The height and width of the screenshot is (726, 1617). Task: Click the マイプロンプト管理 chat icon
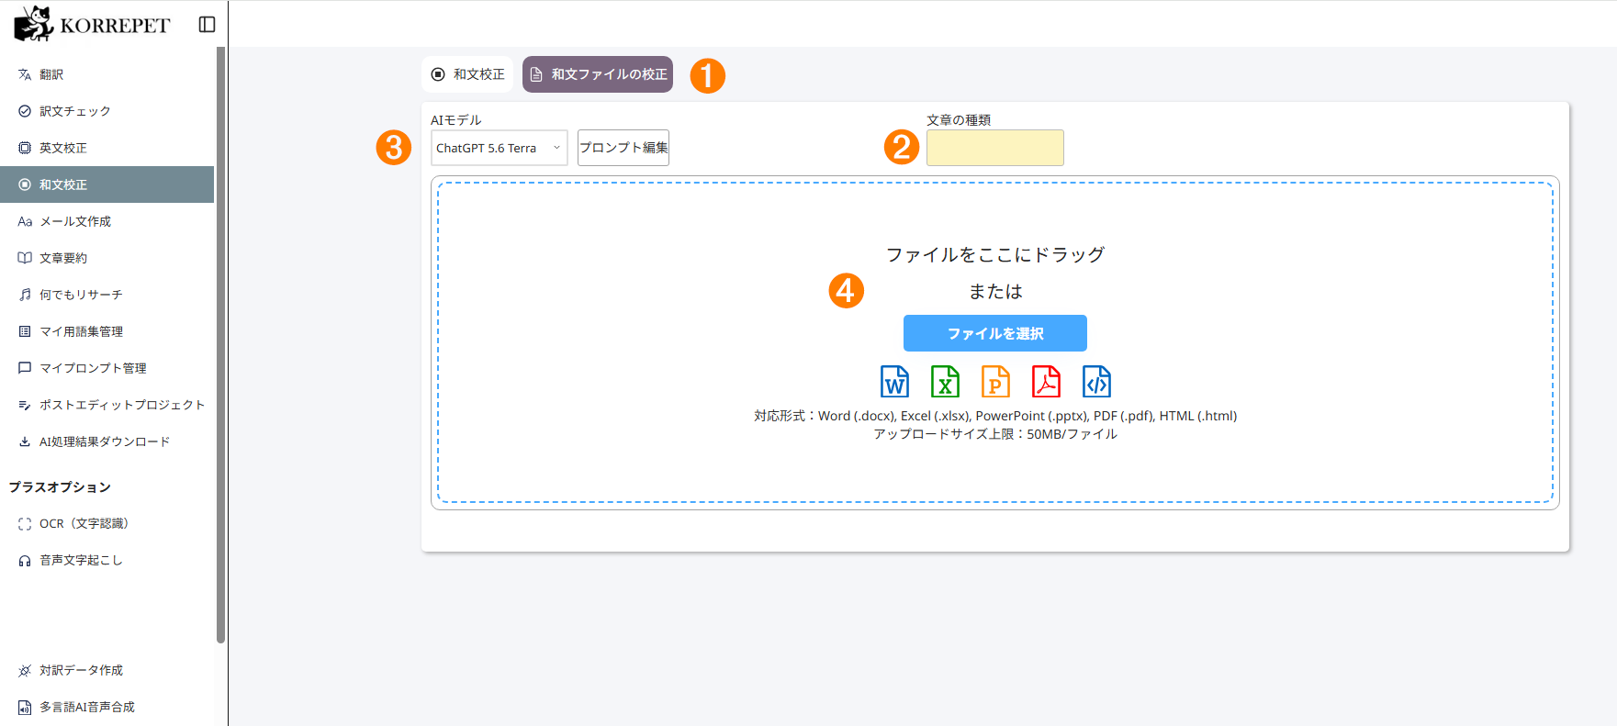[x=25, y=368]
